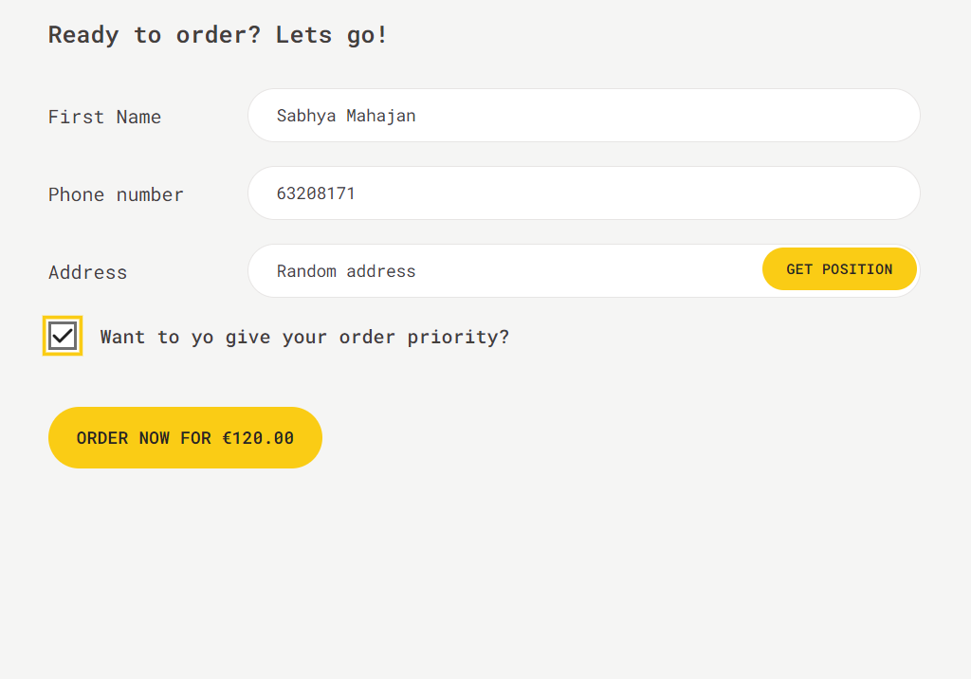Click 'ORDER NOW' text on bottom button
The width and height of the screenshot is (971, 679).
[122, 438]
